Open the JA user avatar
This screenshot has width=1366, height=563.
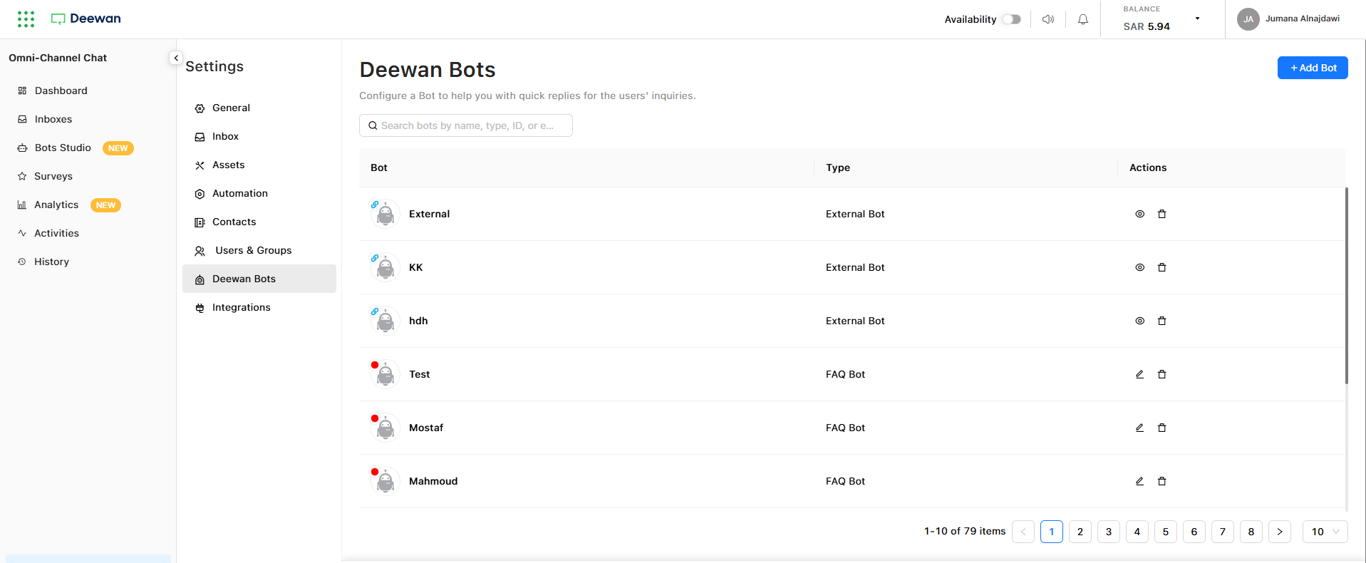(1248, 19)
